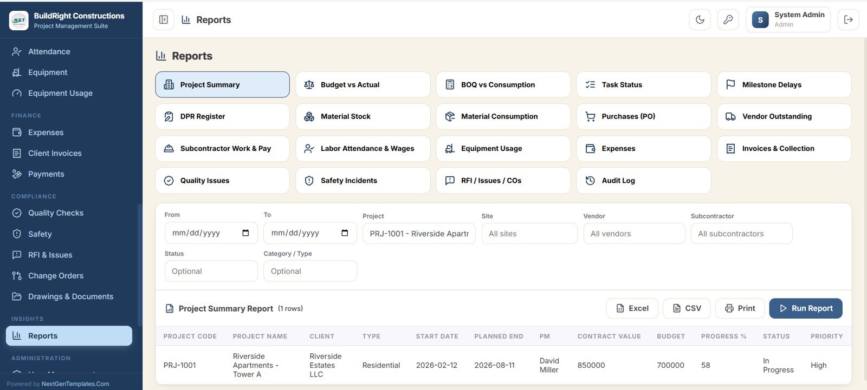Click the High priority cell
Screen dimensions: 867x390
click(x=819, y=366)
